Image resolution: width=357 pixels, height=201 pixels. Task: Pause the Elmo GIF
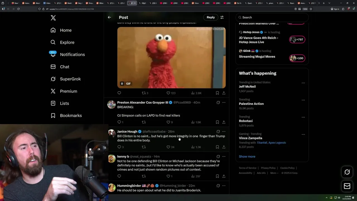[x=122, y=83]
